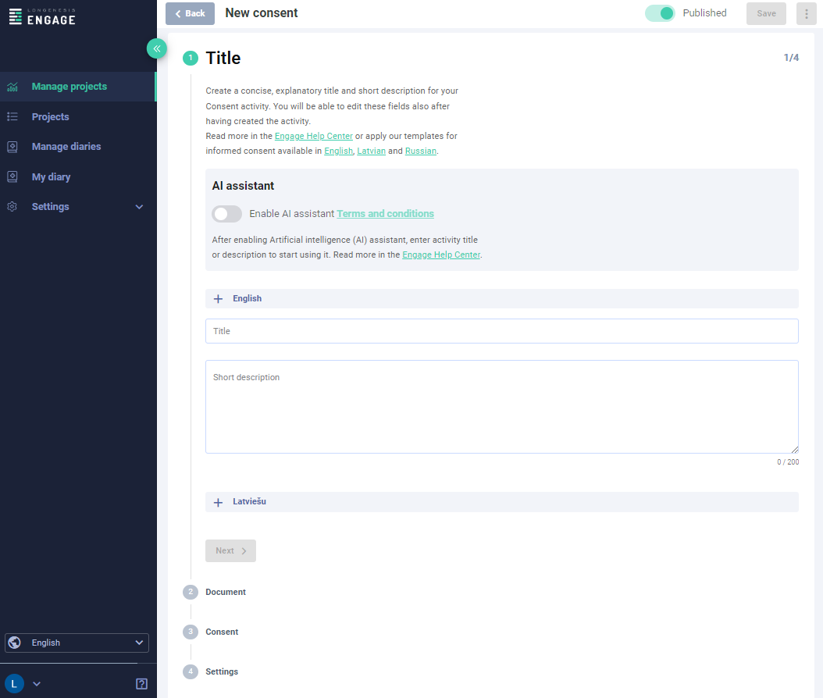The image size is (823, 698).
Task: Open the Terms and conditions link
Action: tap(385, 213)
